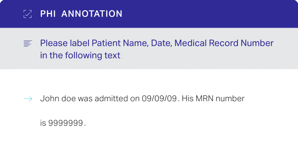
Task: Select the word "John" in the text
Action: tap(48, 99)
